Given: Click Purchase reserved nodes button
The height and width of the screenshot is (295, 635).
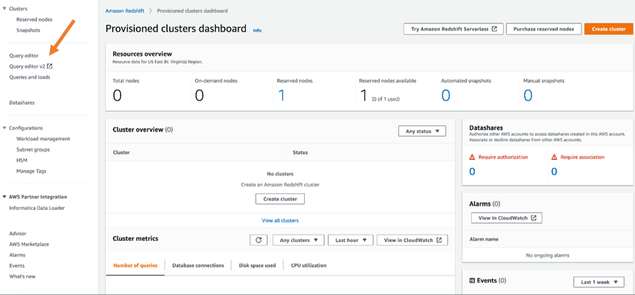Looking at the screenshot, I should pyautogui.click(x=544, y=29).
